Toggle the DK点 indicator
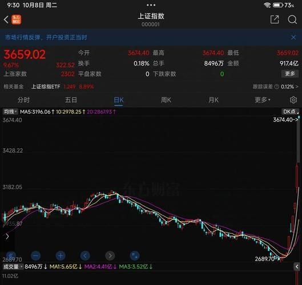The width and height of the screenshot is (302, 285). [x=291, y=112]
